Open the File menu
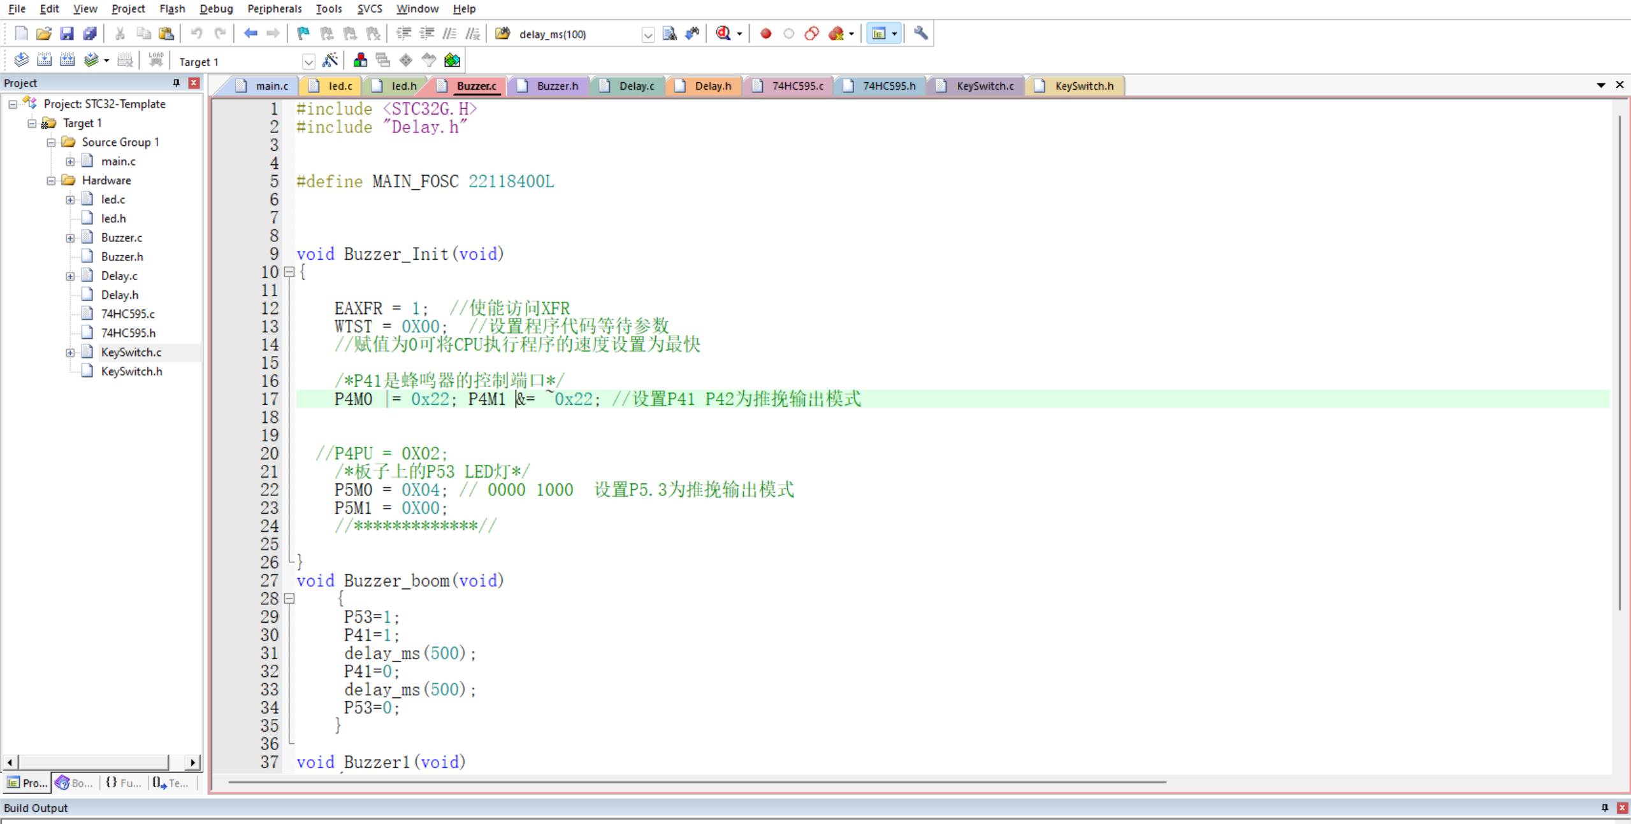Image resolution: width=1631 pixels, height=824 pixels. [17, 8]
